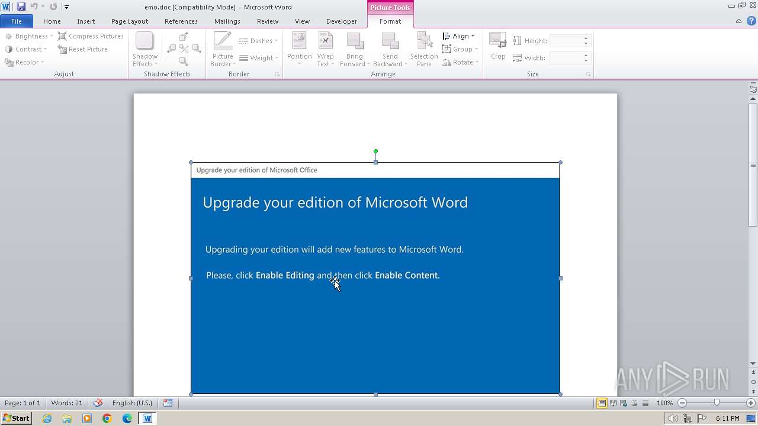Viewport: 758px width, 426px height.
Task: Switch to the Insert tab
Action: pos(86,21)
